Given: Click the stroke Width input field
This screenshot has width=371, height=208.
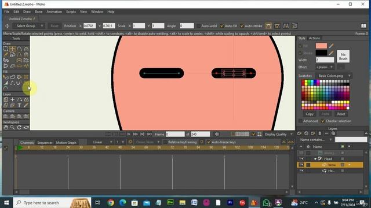Looking at the screenshot, I should coord(325,60).
